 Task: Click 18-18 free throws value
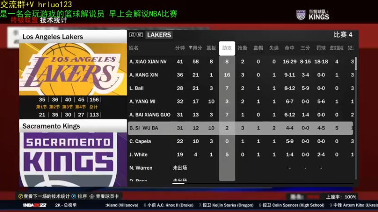(x=321, y=62)
